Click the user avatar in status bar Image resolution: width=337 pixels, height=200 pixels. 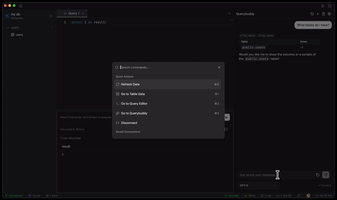point(308,196)
